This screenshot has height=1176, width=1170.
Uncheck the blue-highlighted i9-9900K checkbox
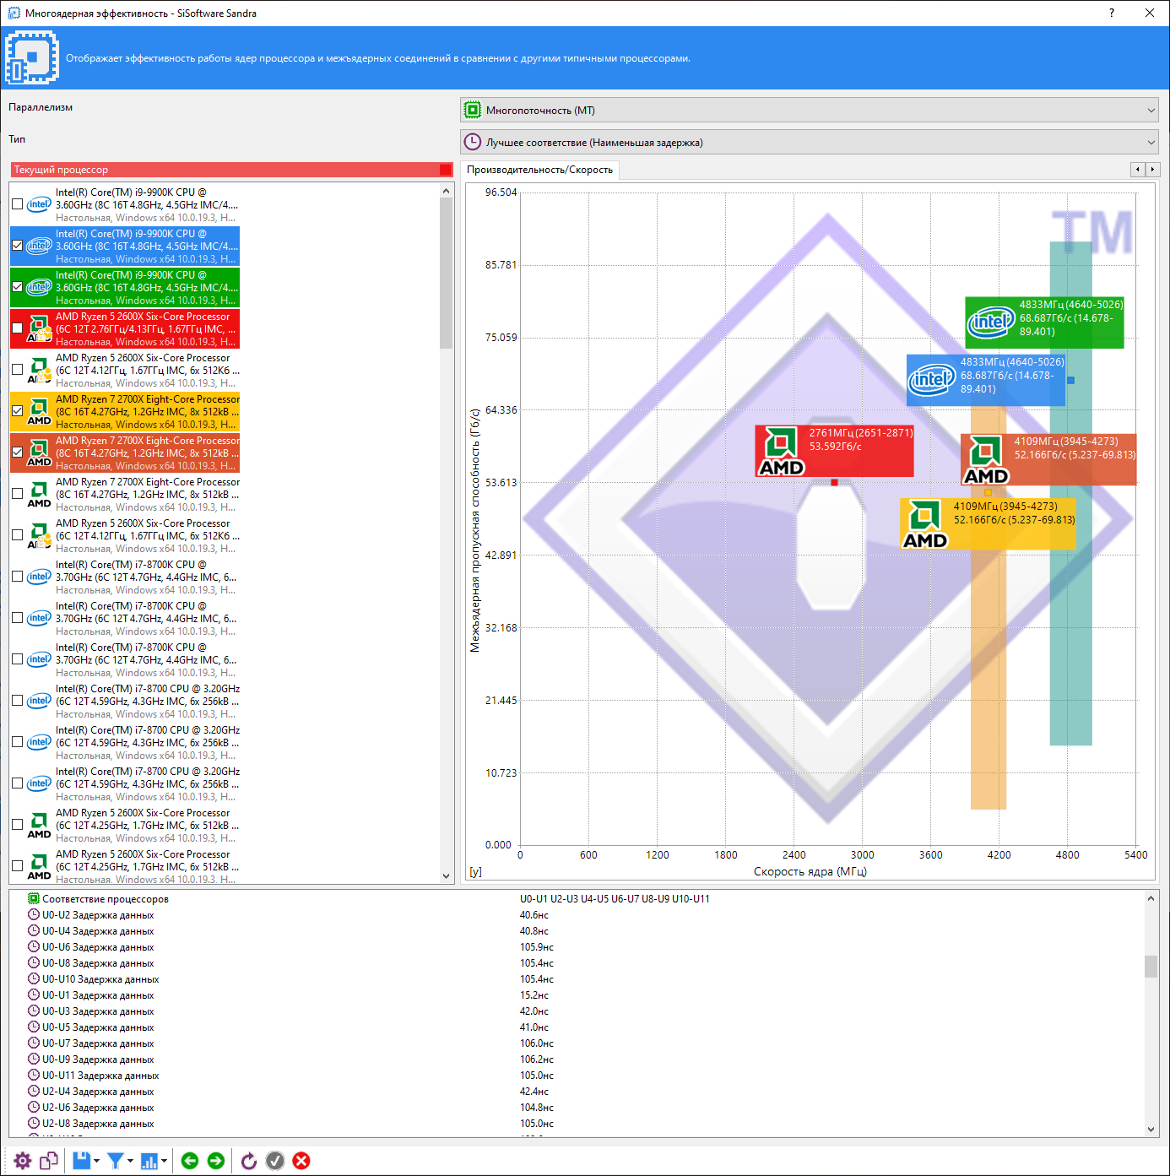point(17,246)
